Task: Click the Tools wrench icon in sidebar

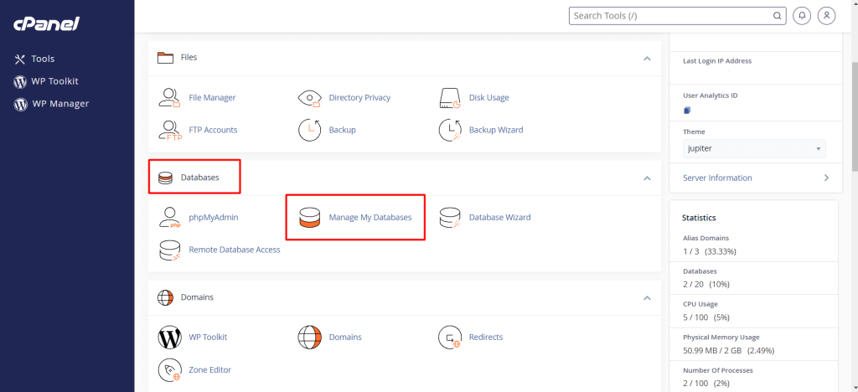Action: [x=20, y=59]
